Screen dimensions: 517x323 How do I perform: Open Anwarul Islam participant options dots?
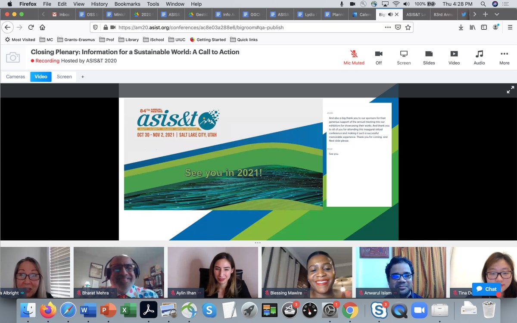click(x=396, y=293)
